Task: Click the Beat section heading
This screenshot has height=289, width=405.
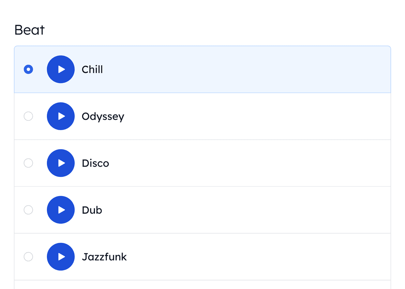Action: [x=29, y=30]
